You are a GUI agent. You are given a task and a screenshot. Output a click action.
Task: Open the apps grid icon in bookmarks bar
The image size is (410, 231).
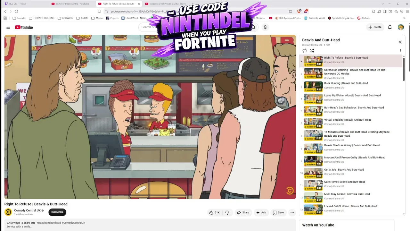tap(5, 18)
